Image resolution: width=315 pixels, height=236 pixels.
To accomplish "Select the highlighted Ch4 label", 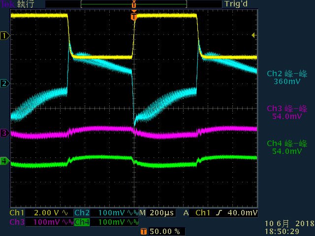I will click(82, 222).
